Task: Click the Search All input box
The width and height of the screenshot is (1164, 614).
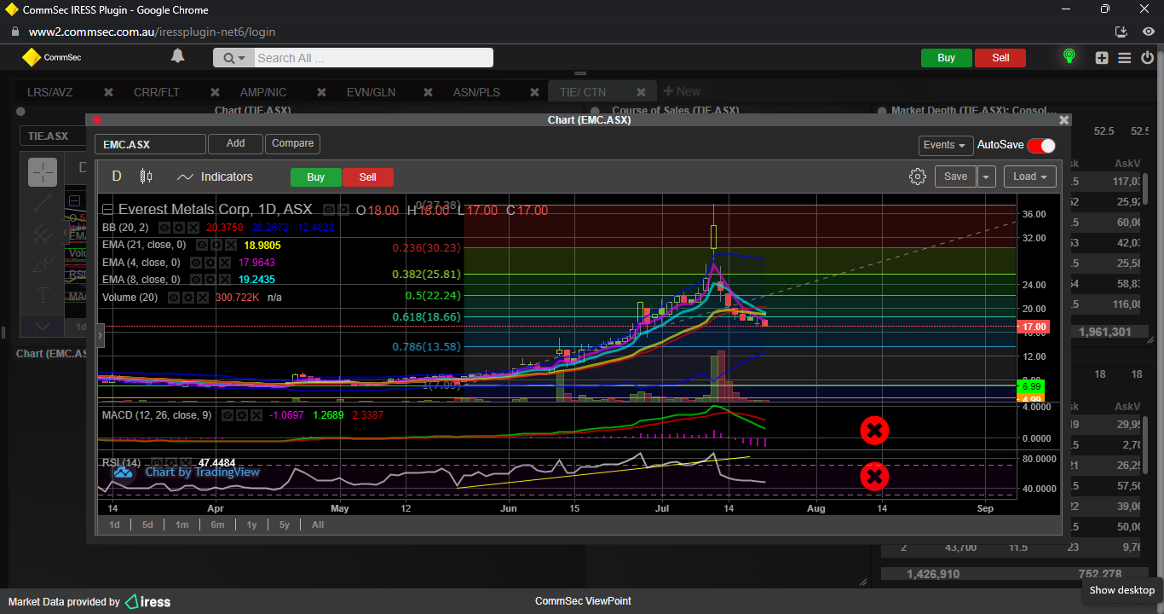Action: pos(372,58)
